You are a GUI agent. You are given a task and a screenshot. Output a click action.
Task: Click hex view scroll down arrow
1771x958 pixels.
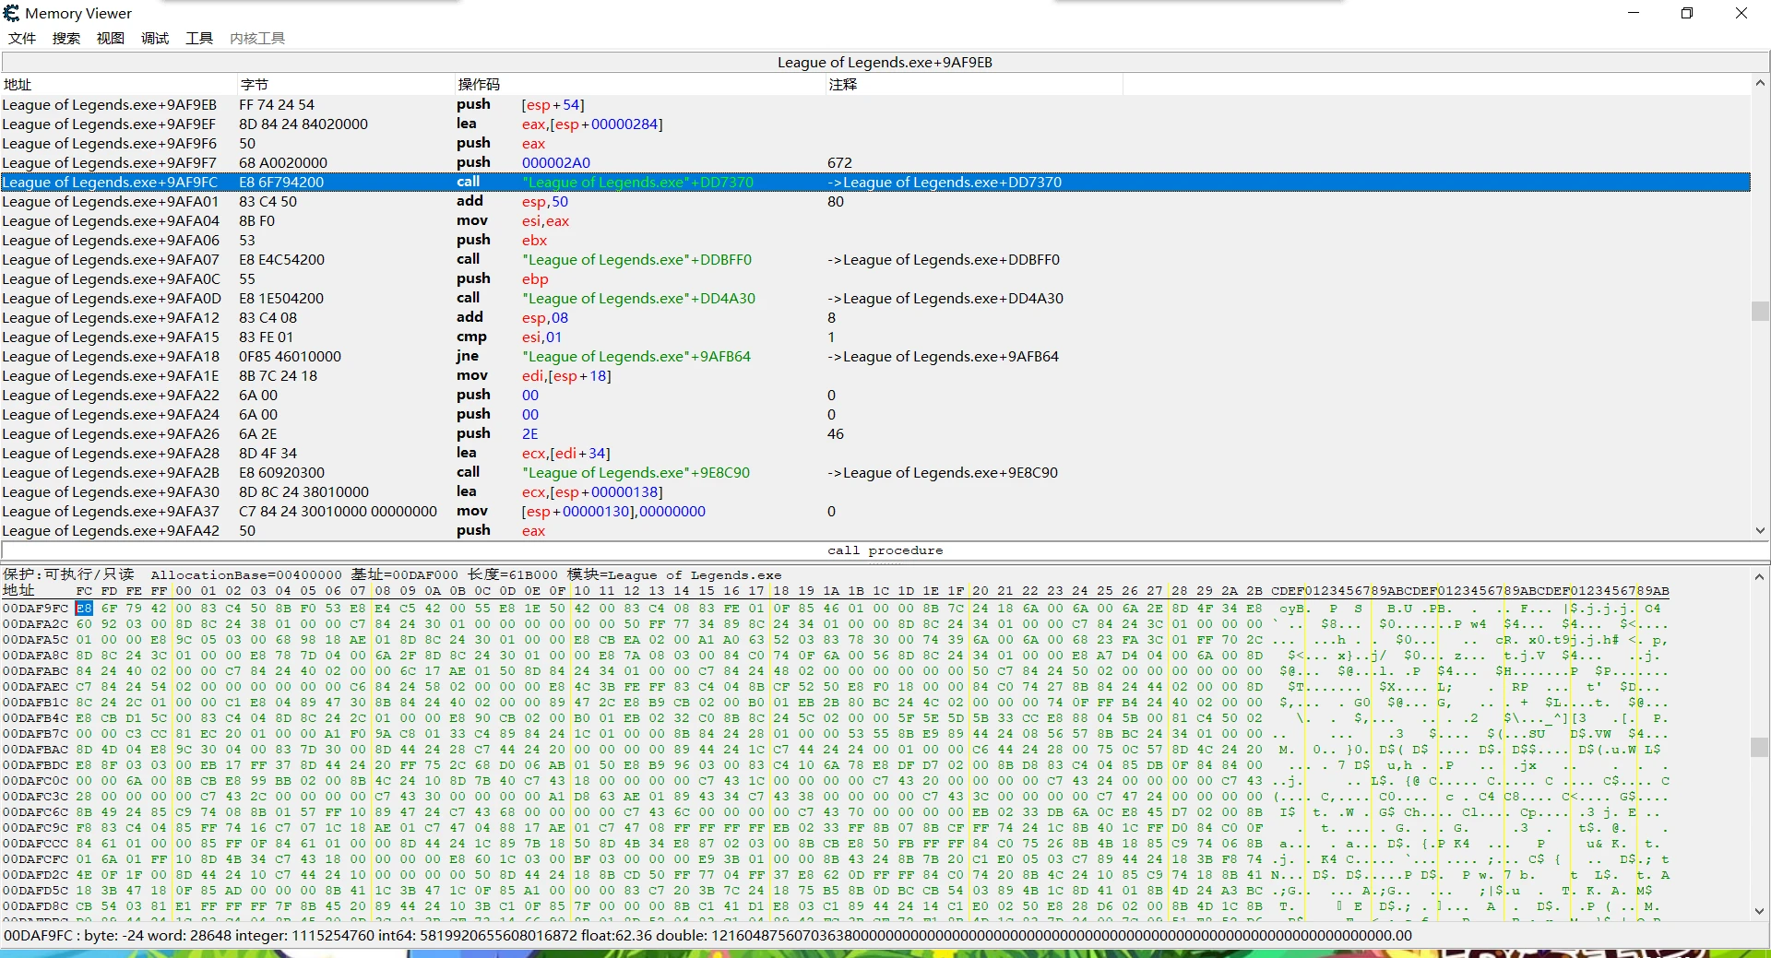pos(1760,911)
